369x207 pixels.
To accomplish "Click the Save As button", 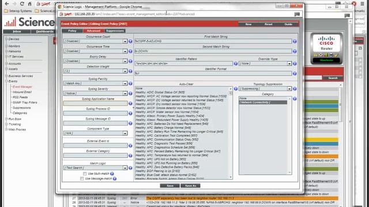I will click(190, 186).
